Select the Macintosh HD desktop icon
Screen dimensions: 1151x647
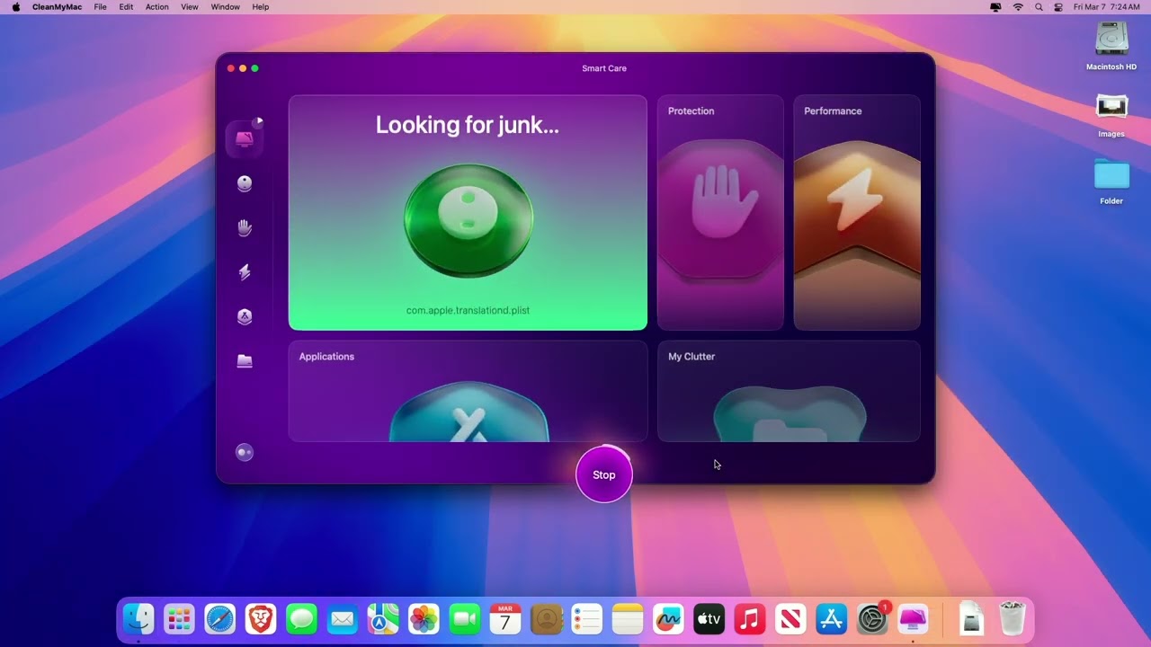point(1111,47)
